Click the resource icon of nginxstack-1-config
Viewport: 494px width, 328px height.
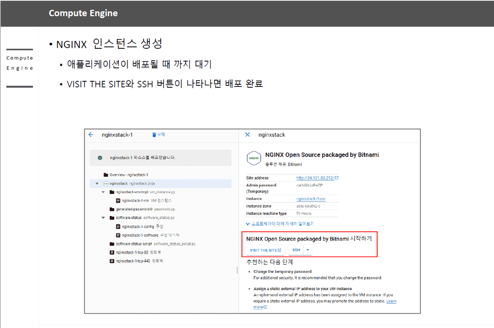(118, 227)
